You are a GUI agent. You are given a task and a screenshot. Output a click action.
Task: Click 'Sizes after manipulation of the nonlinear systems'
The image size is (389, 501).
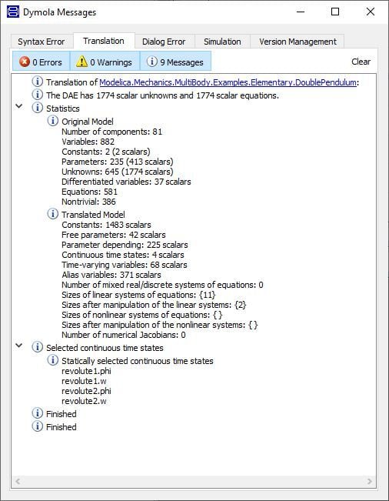[160, 325]
